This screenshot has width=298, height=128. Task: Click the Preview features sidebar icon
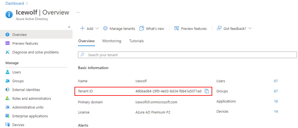pyautogui.click(x=7, y=43)
